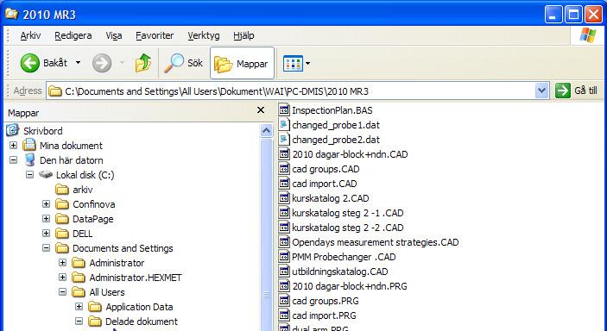This screenshot has height=331, width=607.
Task: Select Documents and Settings folder
Action: [123, 248]
